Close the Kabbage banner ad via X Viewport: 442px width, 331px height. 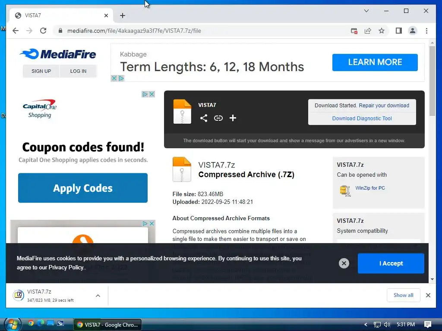[x=114, y=78]
